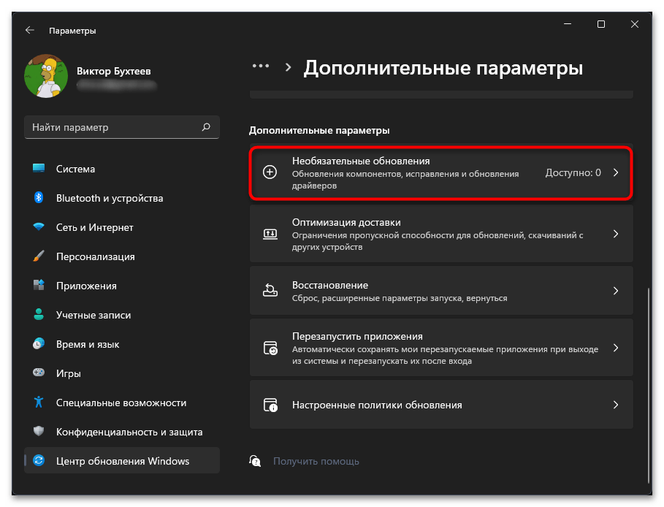Expand Настроенные политики обновления chevron
The width and height of the screenshot is (664, 507).
point(616,405)
